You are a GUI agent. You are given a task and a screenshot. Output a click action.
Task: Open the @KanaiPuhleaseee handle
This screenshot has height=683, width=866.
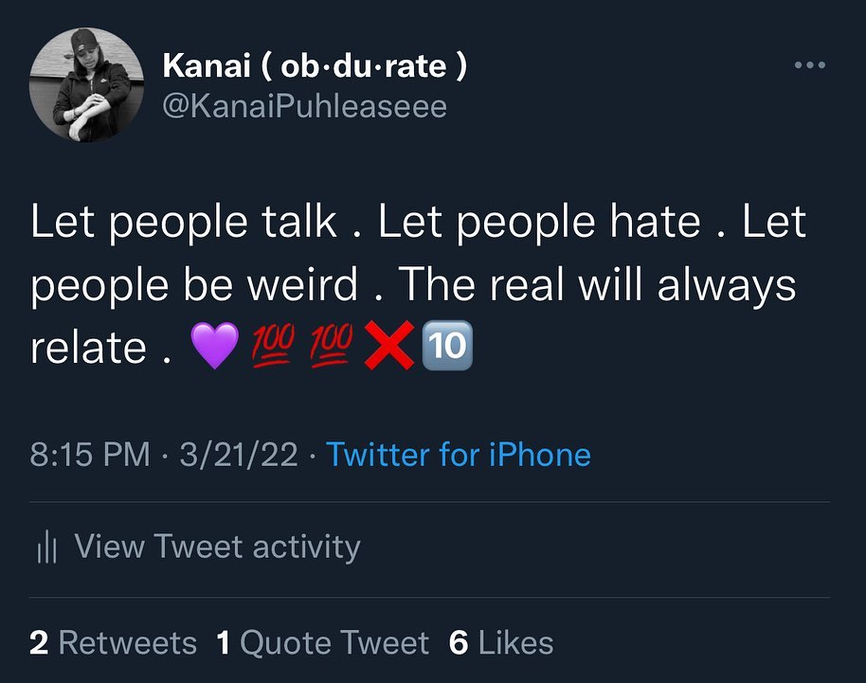(x=304, y=106)
